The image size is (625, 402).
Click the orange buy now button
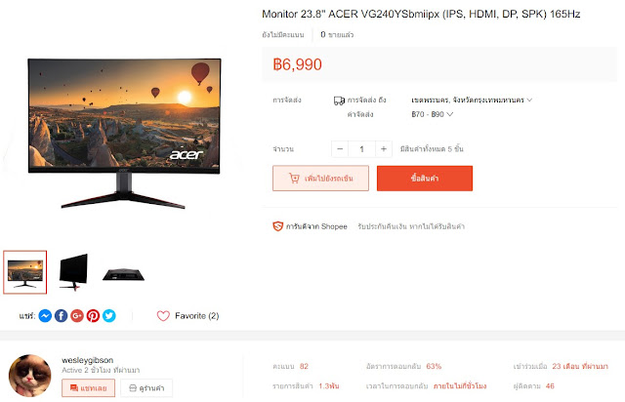[x=425, y=179]
